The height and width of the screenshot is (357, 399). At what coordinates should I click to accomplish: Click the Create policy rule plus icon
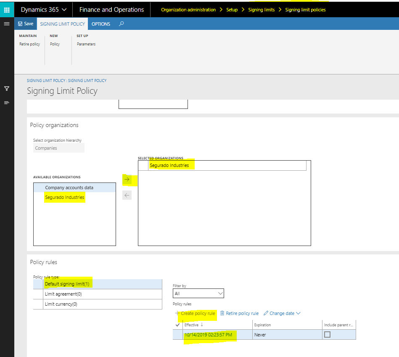coord(177,313)
